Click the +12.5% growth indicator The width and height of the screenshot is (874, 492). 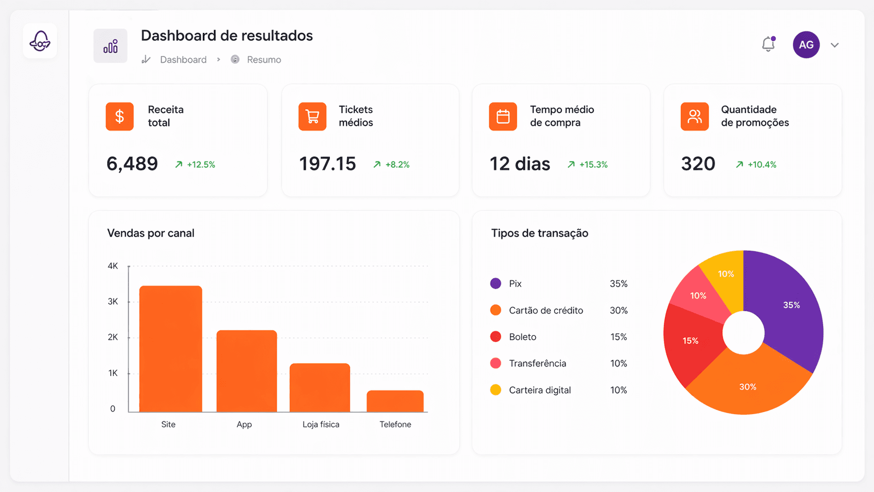click(195, 164)
